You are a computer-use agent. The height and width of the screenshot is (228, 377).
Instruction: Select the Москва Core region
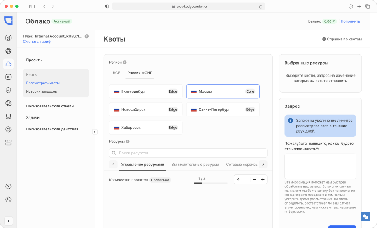[x=223, y=91]
